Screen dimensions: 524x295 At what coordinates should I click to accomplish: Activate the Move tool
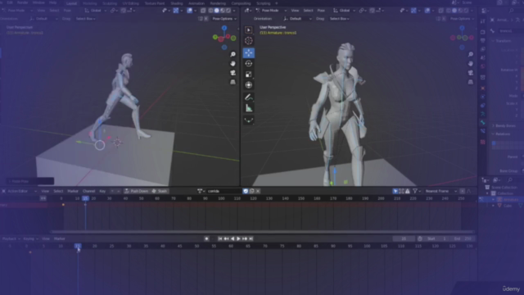[x=249, y=52]
